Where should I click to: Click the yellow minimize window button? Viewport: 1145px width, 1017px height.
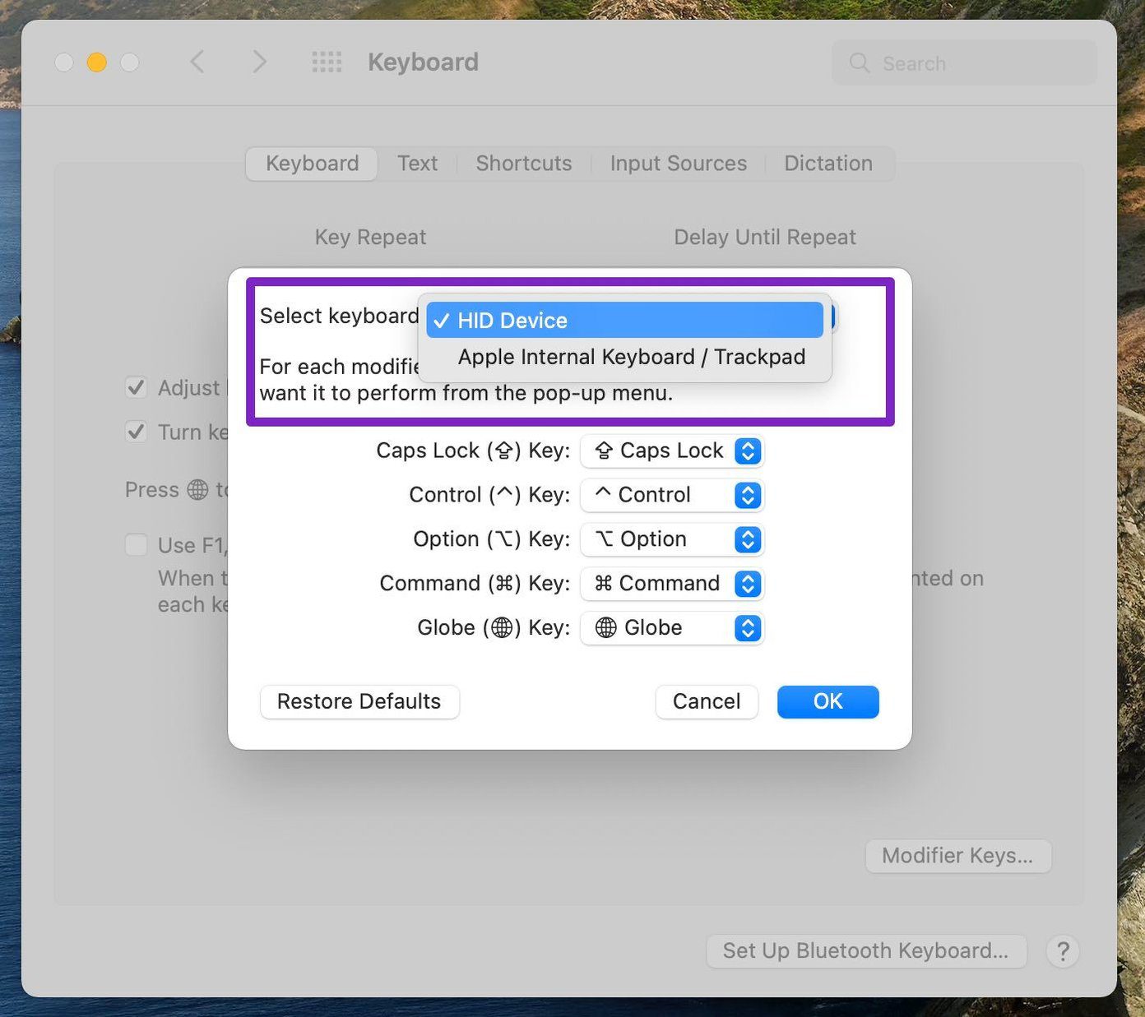point(97,62)
